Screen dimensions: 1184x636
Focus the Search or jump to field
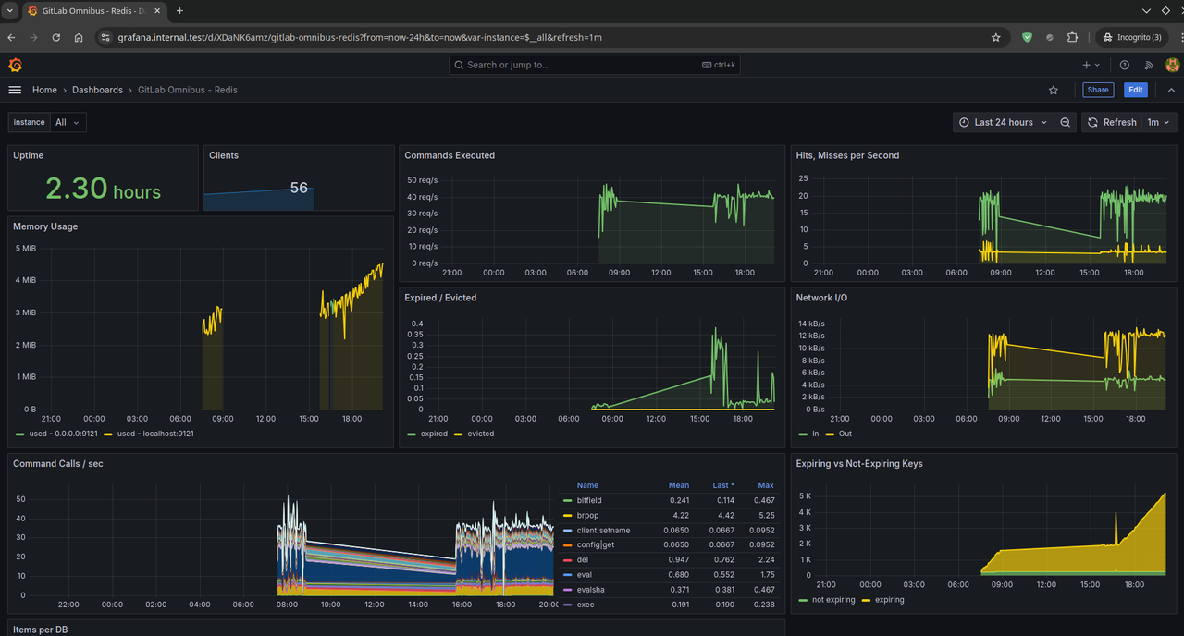(x=594, y=65)
